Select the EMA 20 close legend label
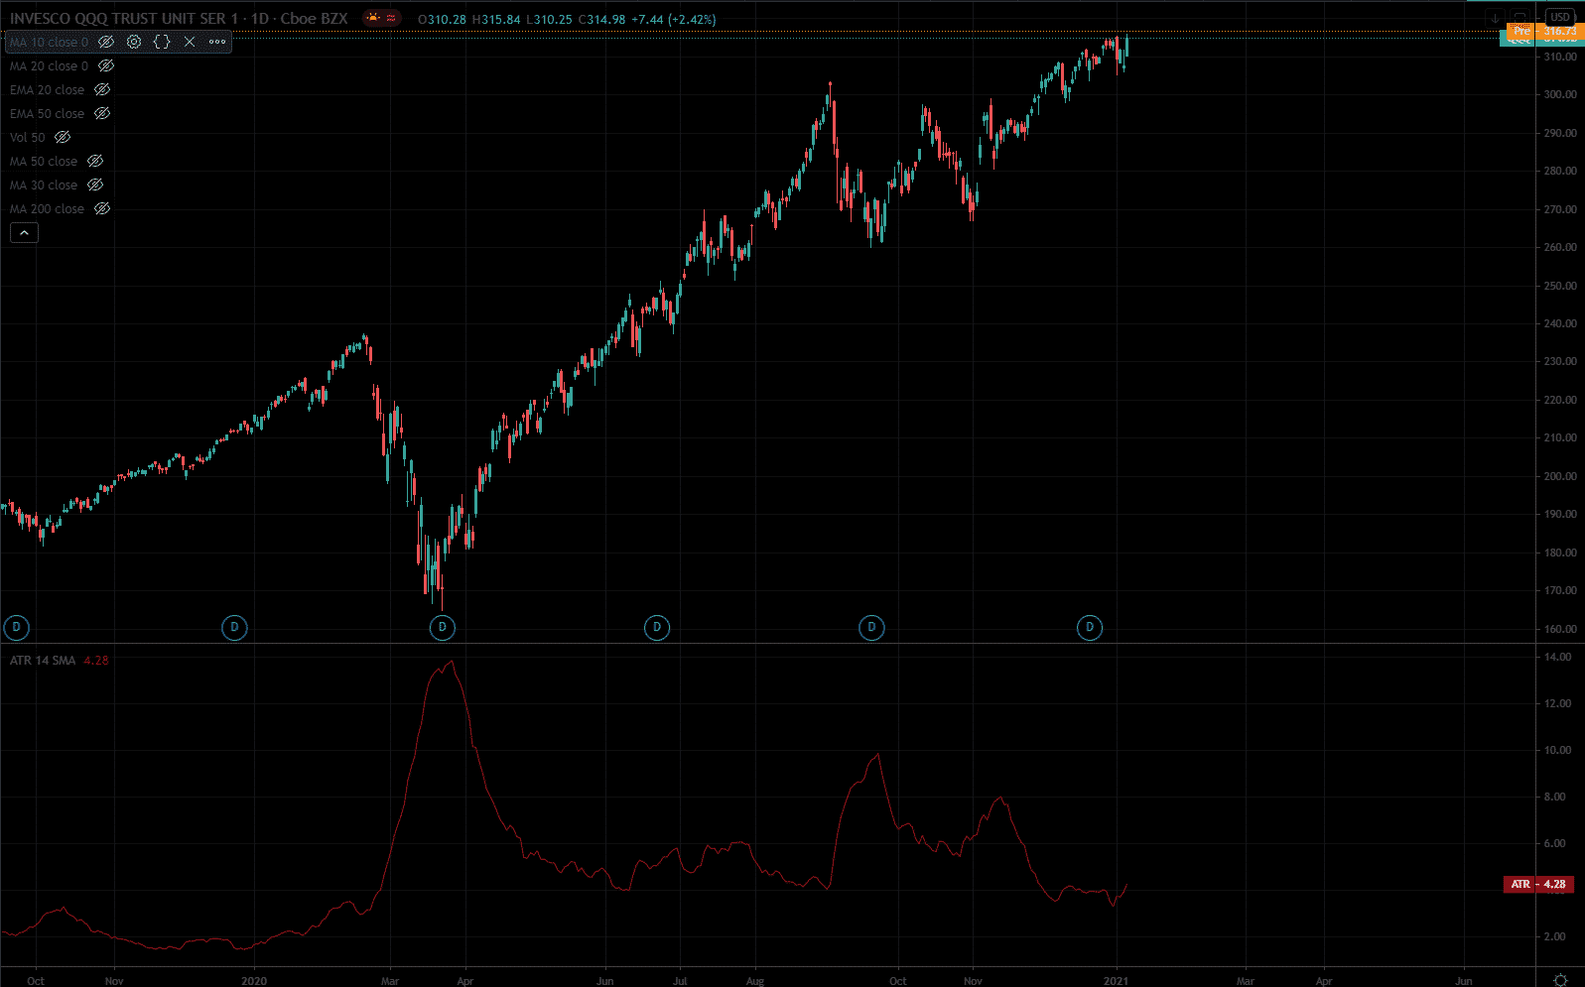1585x987 pixels. pos(47,89)
